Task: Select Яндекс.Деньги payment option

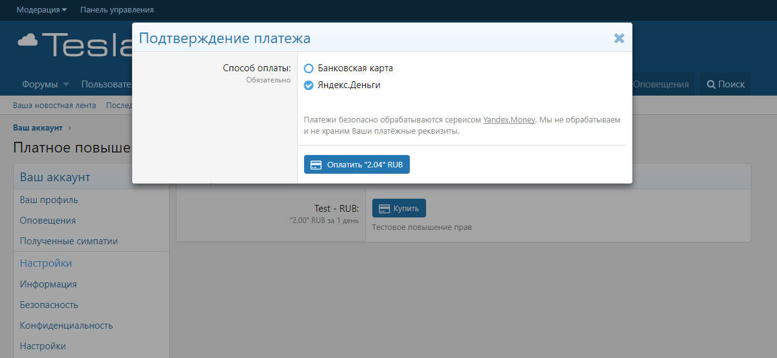Action: [308, 85]
